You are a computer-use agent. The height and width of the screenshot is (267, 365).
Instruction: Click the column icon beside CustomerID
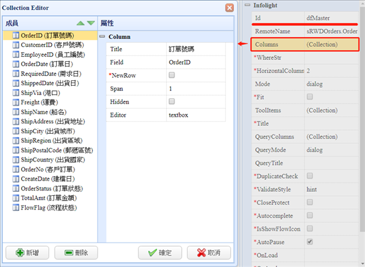pyautogui.click(x=16, y=45)
